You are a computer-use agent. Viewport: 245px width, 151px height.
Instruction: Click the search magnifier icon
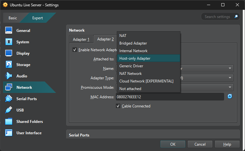[x=236, y=16]
